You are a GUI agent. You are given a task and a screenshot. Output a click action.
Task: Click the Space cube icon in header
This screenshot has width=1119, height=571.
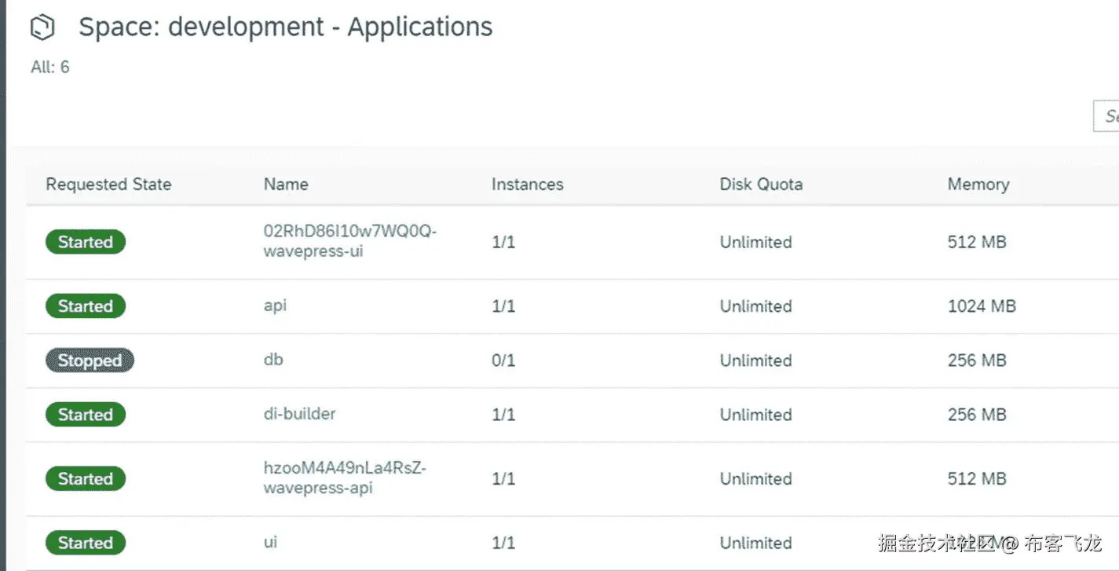click(42, 28)
